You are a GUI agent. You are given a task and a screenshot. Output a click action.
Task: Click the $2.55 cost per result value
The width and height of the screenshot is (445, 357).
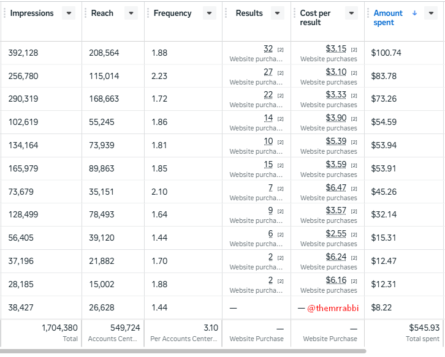[336, 234]
